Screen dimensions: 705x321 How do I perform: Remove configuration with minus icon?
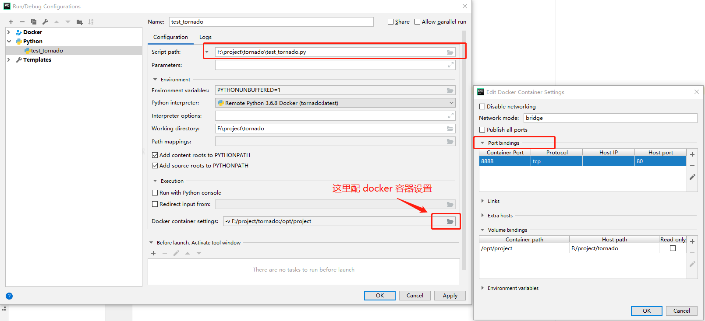(22, 22)
